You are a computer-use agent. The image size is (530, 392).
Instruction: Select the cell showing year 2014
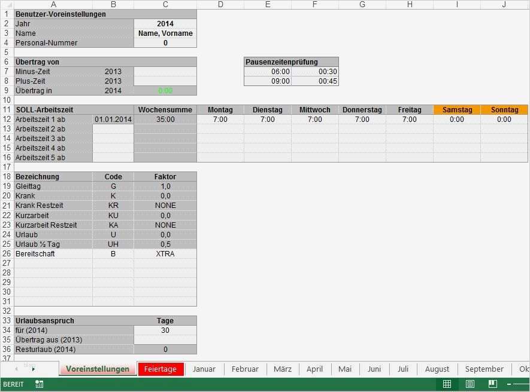coord(165,23)
